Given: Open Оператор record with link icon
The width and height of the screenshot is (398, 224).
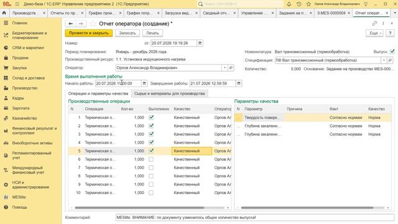Looking at the screenshot, I should tap(231, 68).
